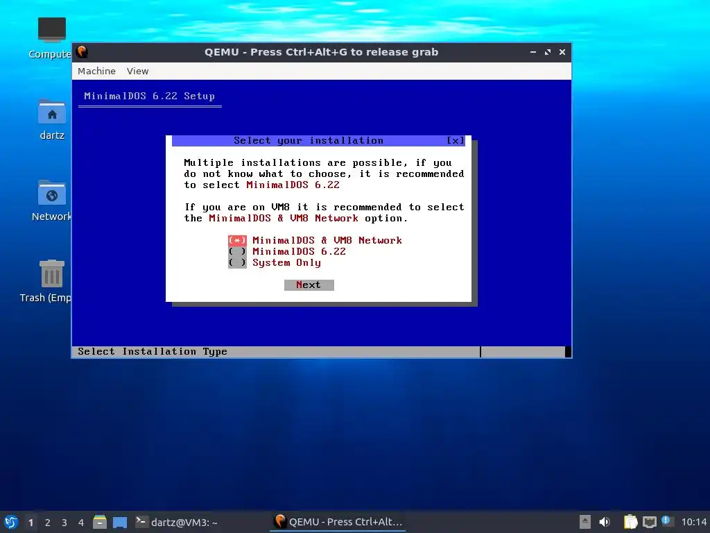This screenshot has height=533, width=710.
Task: Switch to the QEMU taskbar entry
Action: [338, 522]
